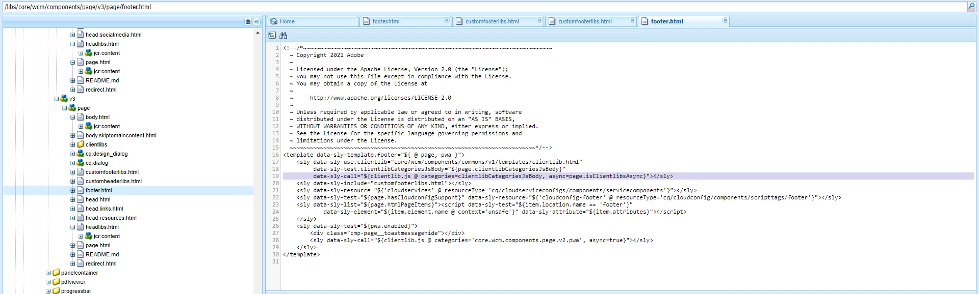
Task: Select the clientlibs folder label
Action: pyautogui.click(x=96, y=144)
